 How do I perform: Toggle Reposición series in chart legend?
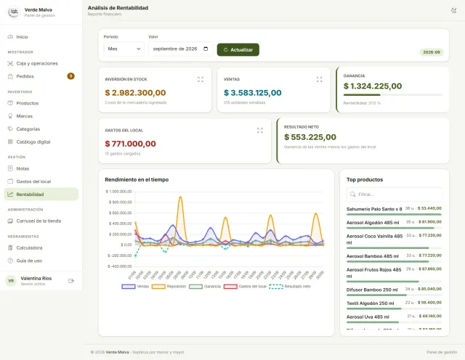169,287
